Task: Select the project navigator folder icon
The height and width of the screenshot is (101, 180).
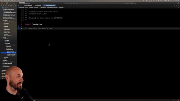Action: click(2, 5)
